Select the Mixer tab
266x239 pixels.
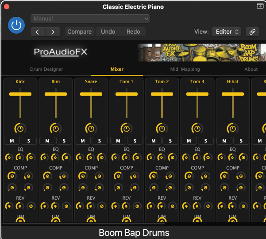click(x=117, y=69)
